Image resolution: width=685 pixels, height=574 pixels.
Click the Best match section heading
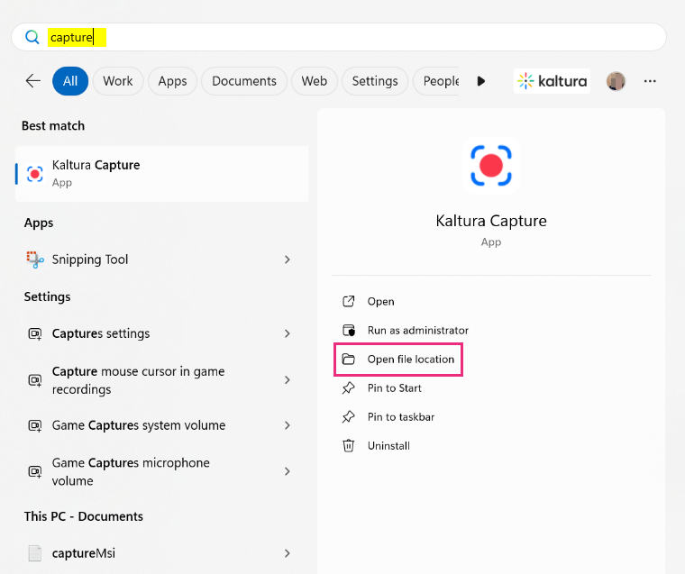pos(53,126)
